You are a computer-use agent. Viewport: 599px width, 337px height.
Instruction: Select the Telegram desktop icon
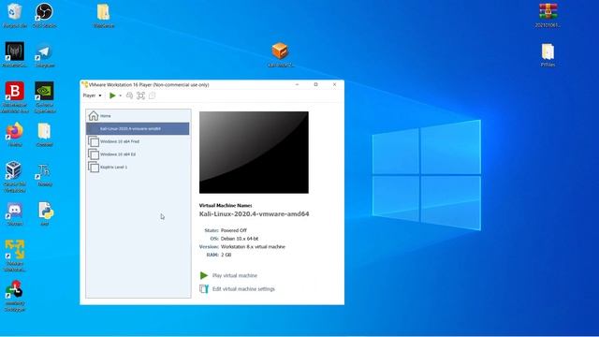[x=44, y=54]
